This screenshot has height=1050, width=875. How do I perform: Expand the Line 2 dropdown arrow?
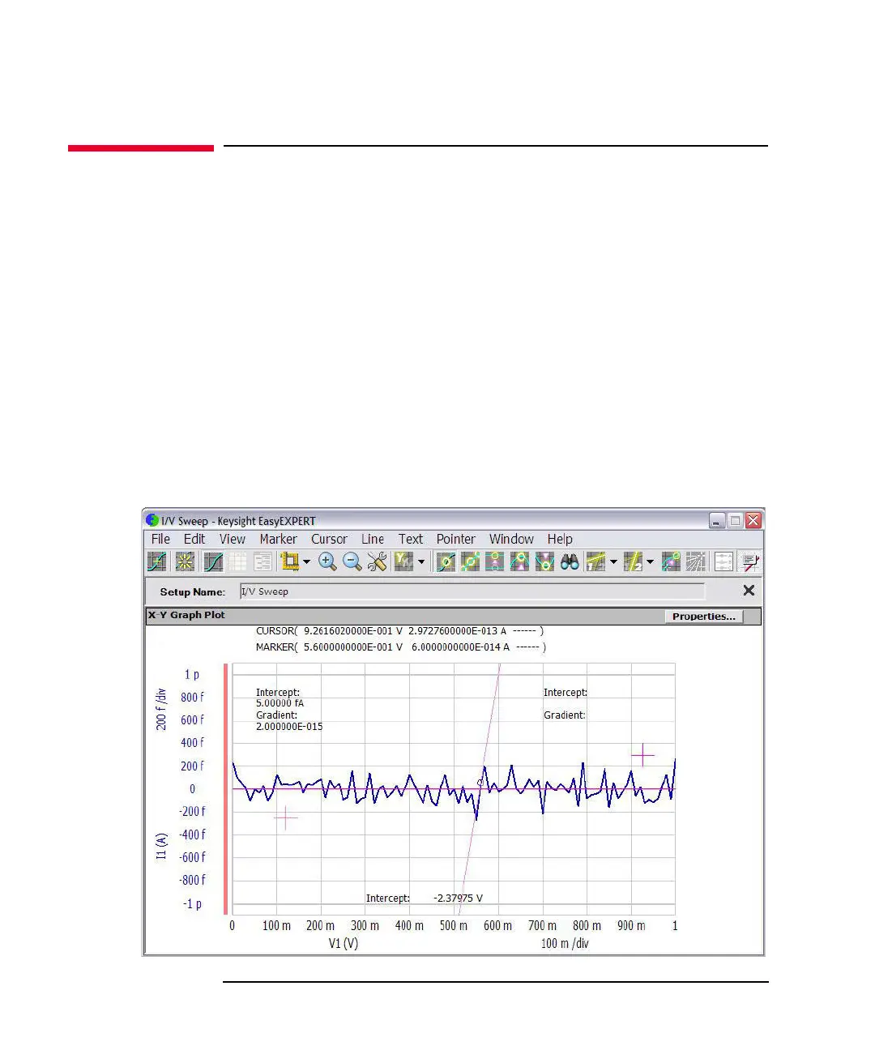point(650,562)
